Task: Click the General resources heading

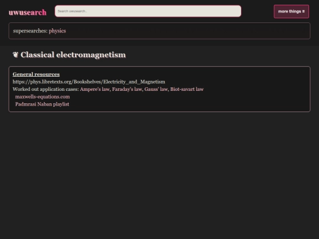Action: coord(36,74)
